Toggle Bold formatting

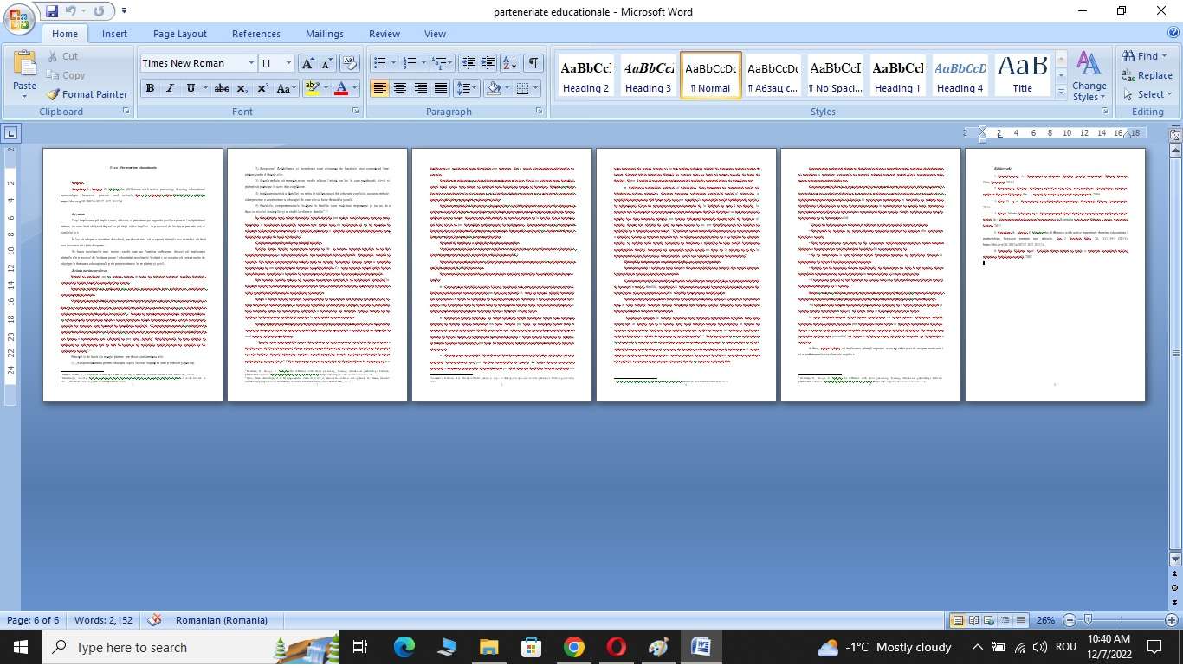pyautogui.click(x=150, y=88)
